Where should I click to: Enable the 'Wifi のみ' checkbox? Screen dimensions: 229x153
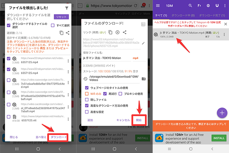coord(87,94)
